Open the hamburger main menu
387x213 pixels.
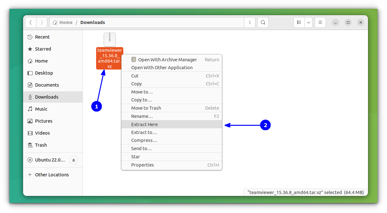320,22
